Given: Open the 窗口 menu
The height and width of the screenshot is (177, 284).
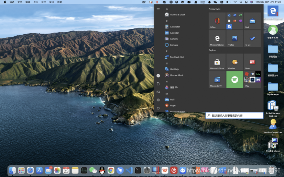Looking at the screenshot, I should (52, 2).
